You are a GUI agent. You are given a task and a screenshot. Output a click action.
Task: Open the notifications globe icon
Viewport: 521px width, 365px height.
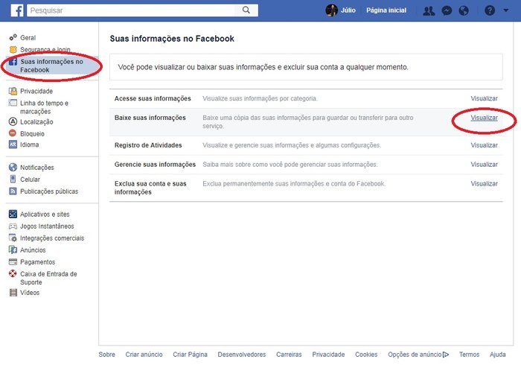[464, 10]
